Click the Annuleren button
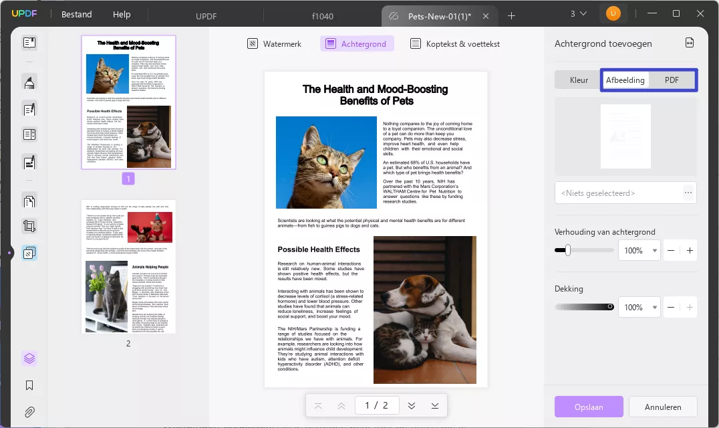The image size is (719, 428). [663, 407]
